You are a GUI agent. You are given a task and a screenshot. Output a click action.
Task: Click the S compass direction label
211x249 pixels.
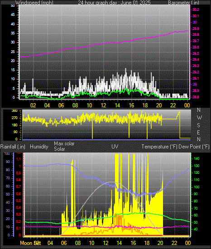[198, 125]
